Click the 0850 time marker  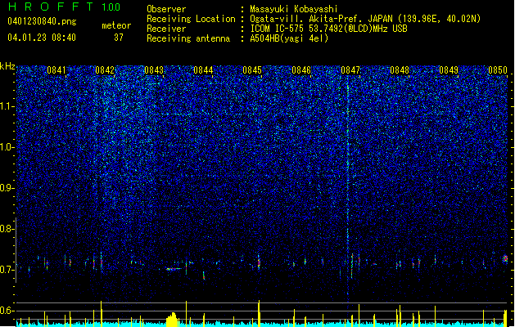point(498,70)
